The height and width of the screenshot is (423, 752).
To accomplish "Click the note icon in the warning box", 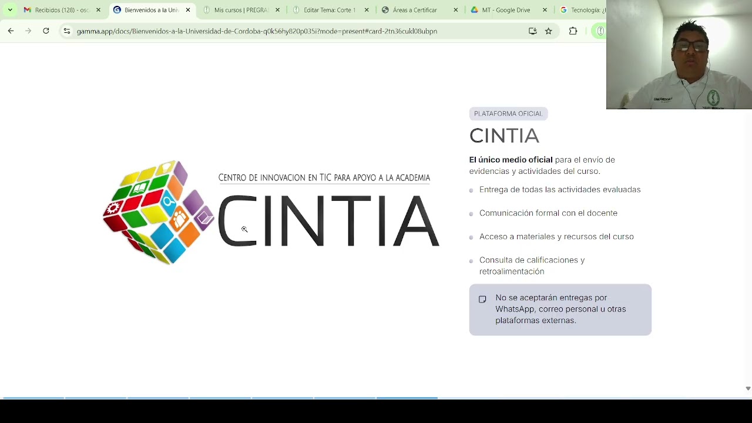I will coord(482,300).
